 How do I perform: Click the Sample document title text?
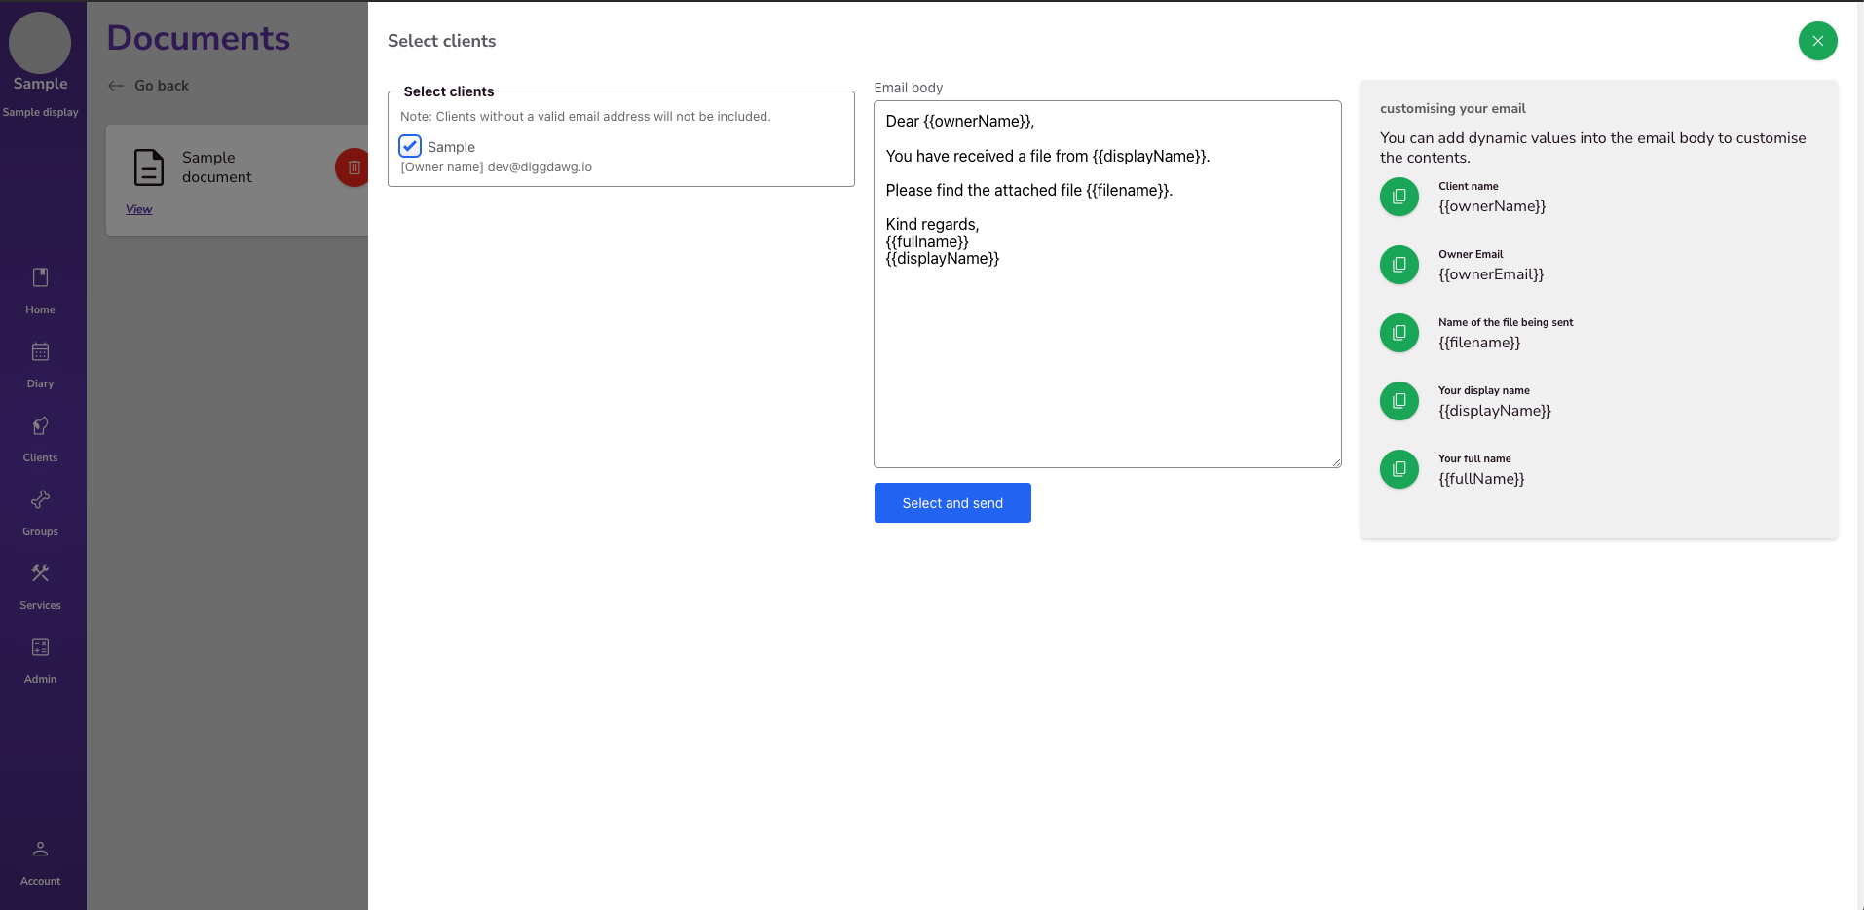point(216,167)
